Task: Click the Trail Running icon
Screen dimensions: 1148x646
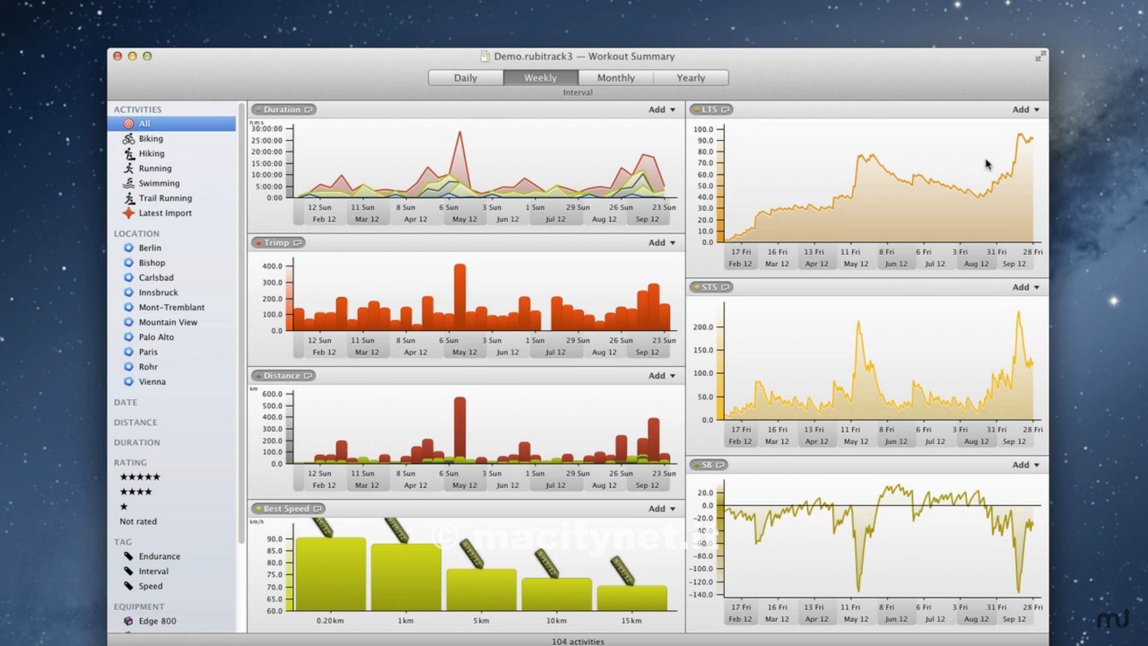Action: click(x=129, y=198)
